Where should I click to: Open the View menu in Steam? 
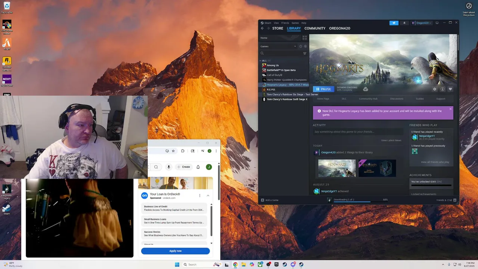tap(276, 23)
